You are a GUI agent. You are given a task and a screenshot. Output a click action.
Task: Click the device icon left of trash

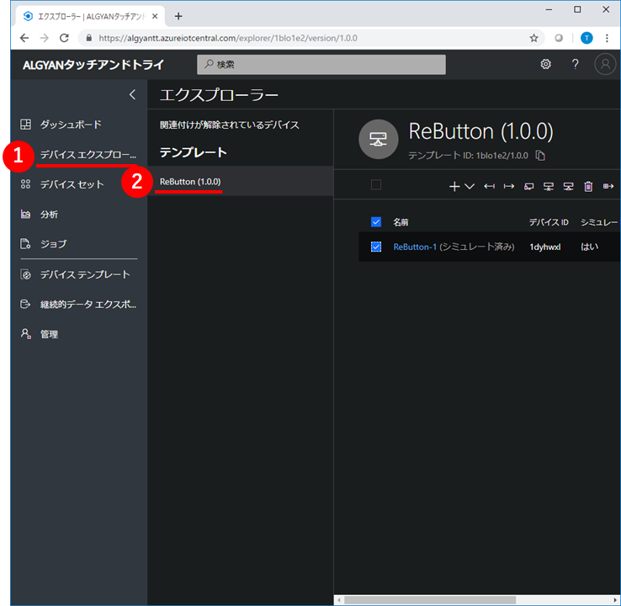tap(568, 187)
